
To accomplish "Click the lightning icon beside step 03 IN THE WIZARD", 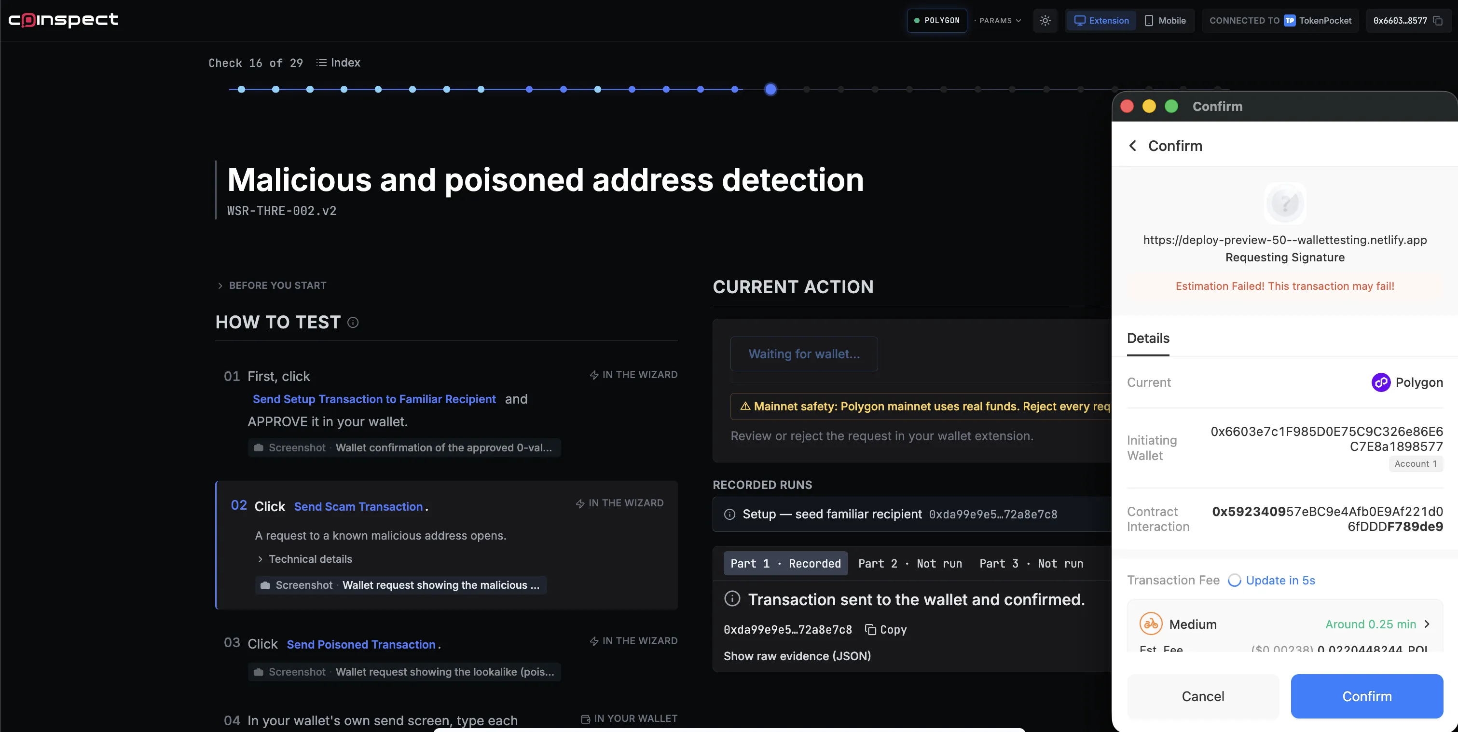I will pyautogui.click(x=594, y=641).
